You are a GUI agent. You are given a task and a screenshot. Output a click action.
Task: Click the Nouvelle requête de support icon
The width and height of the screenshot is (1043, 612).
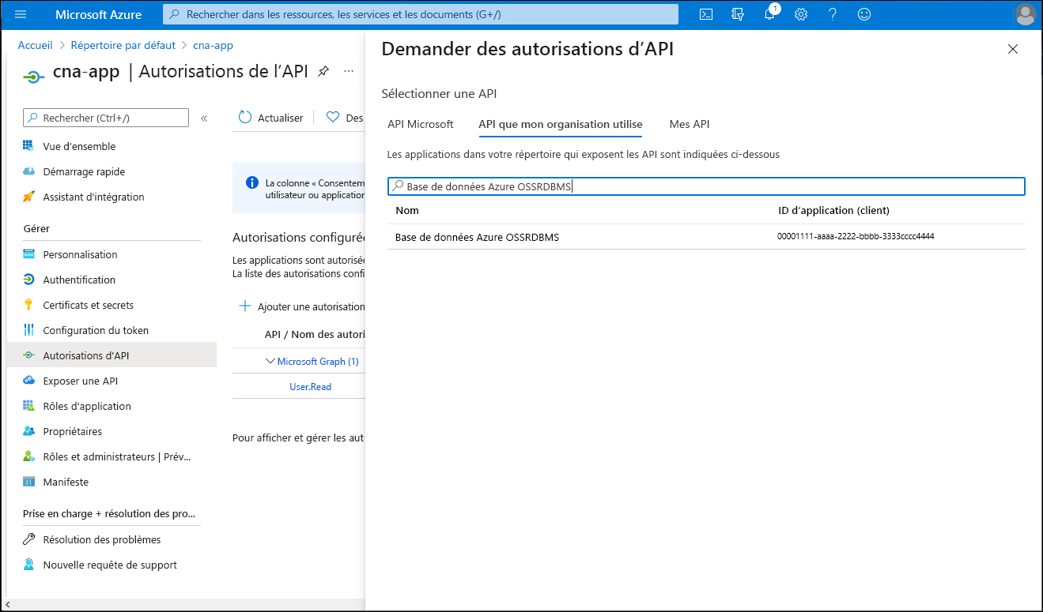(x=28, y=565)
